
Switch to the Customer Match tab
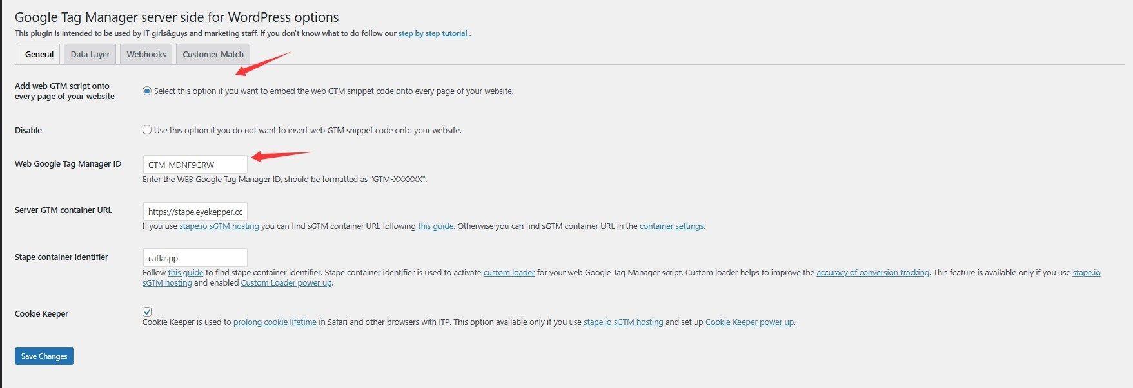click(x=213, y=55)
